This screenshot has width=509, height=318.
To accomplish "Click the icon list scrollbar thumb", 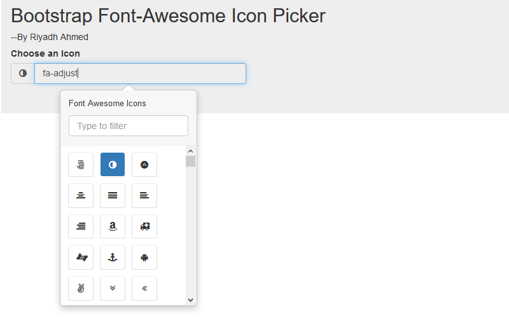I will (x=190, y=162).
